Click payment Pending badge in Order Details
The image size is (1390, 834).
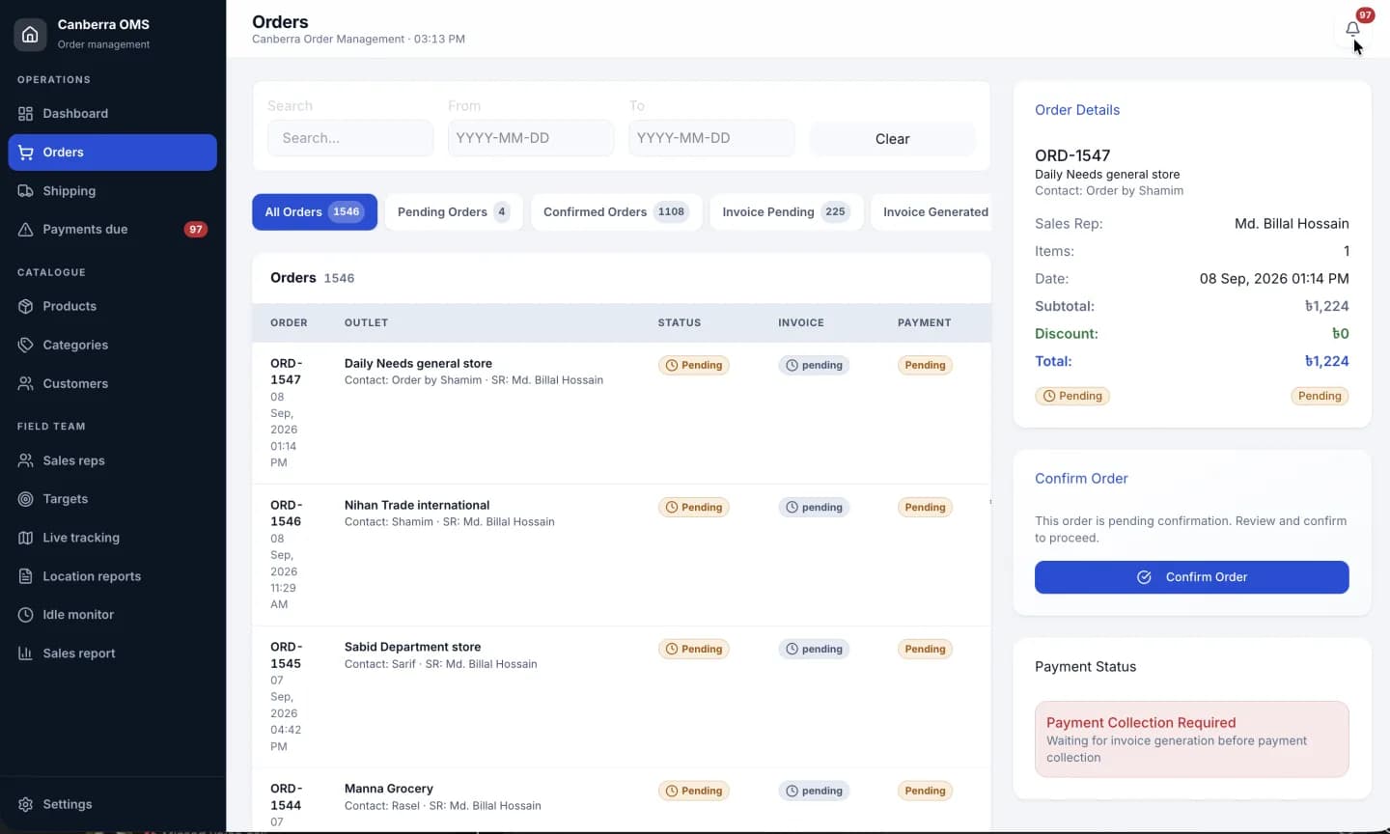coord(1320,397)
